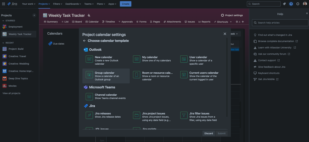Click the Deep Dive Topics project icon
This screenshot has height=142, width=309.
pos(5,79)
